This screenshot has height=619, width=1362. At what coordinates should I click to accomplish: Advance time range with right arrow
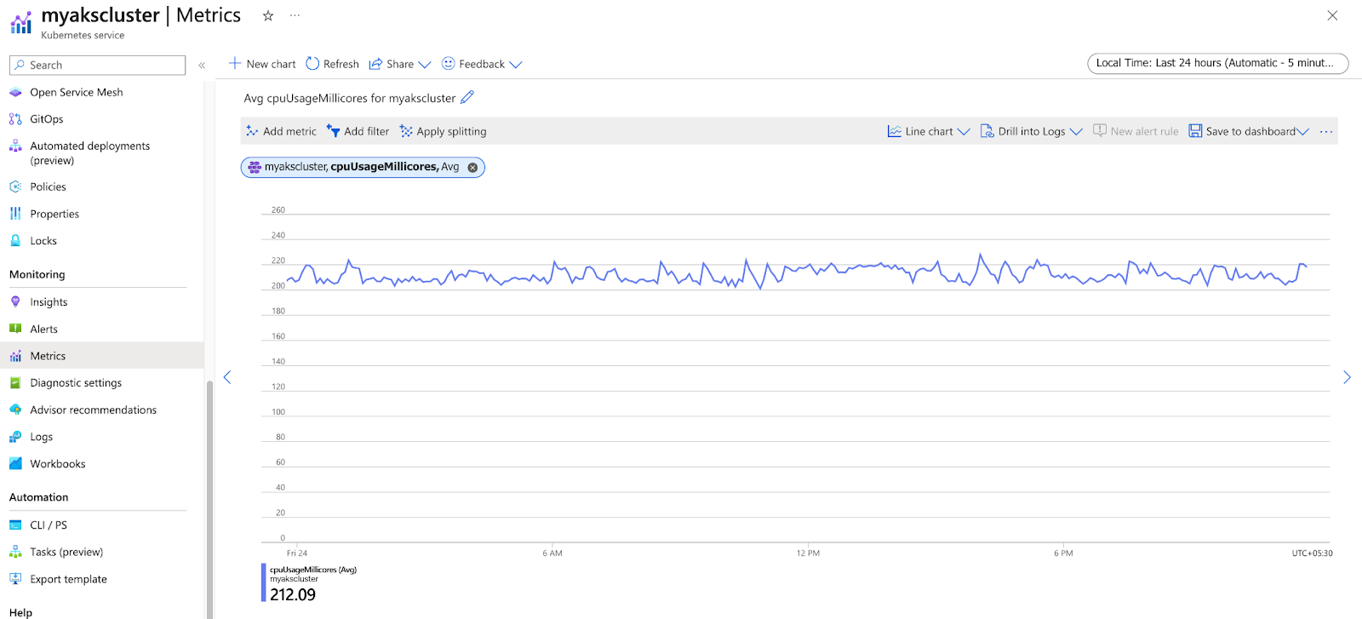coord(1347,377)
